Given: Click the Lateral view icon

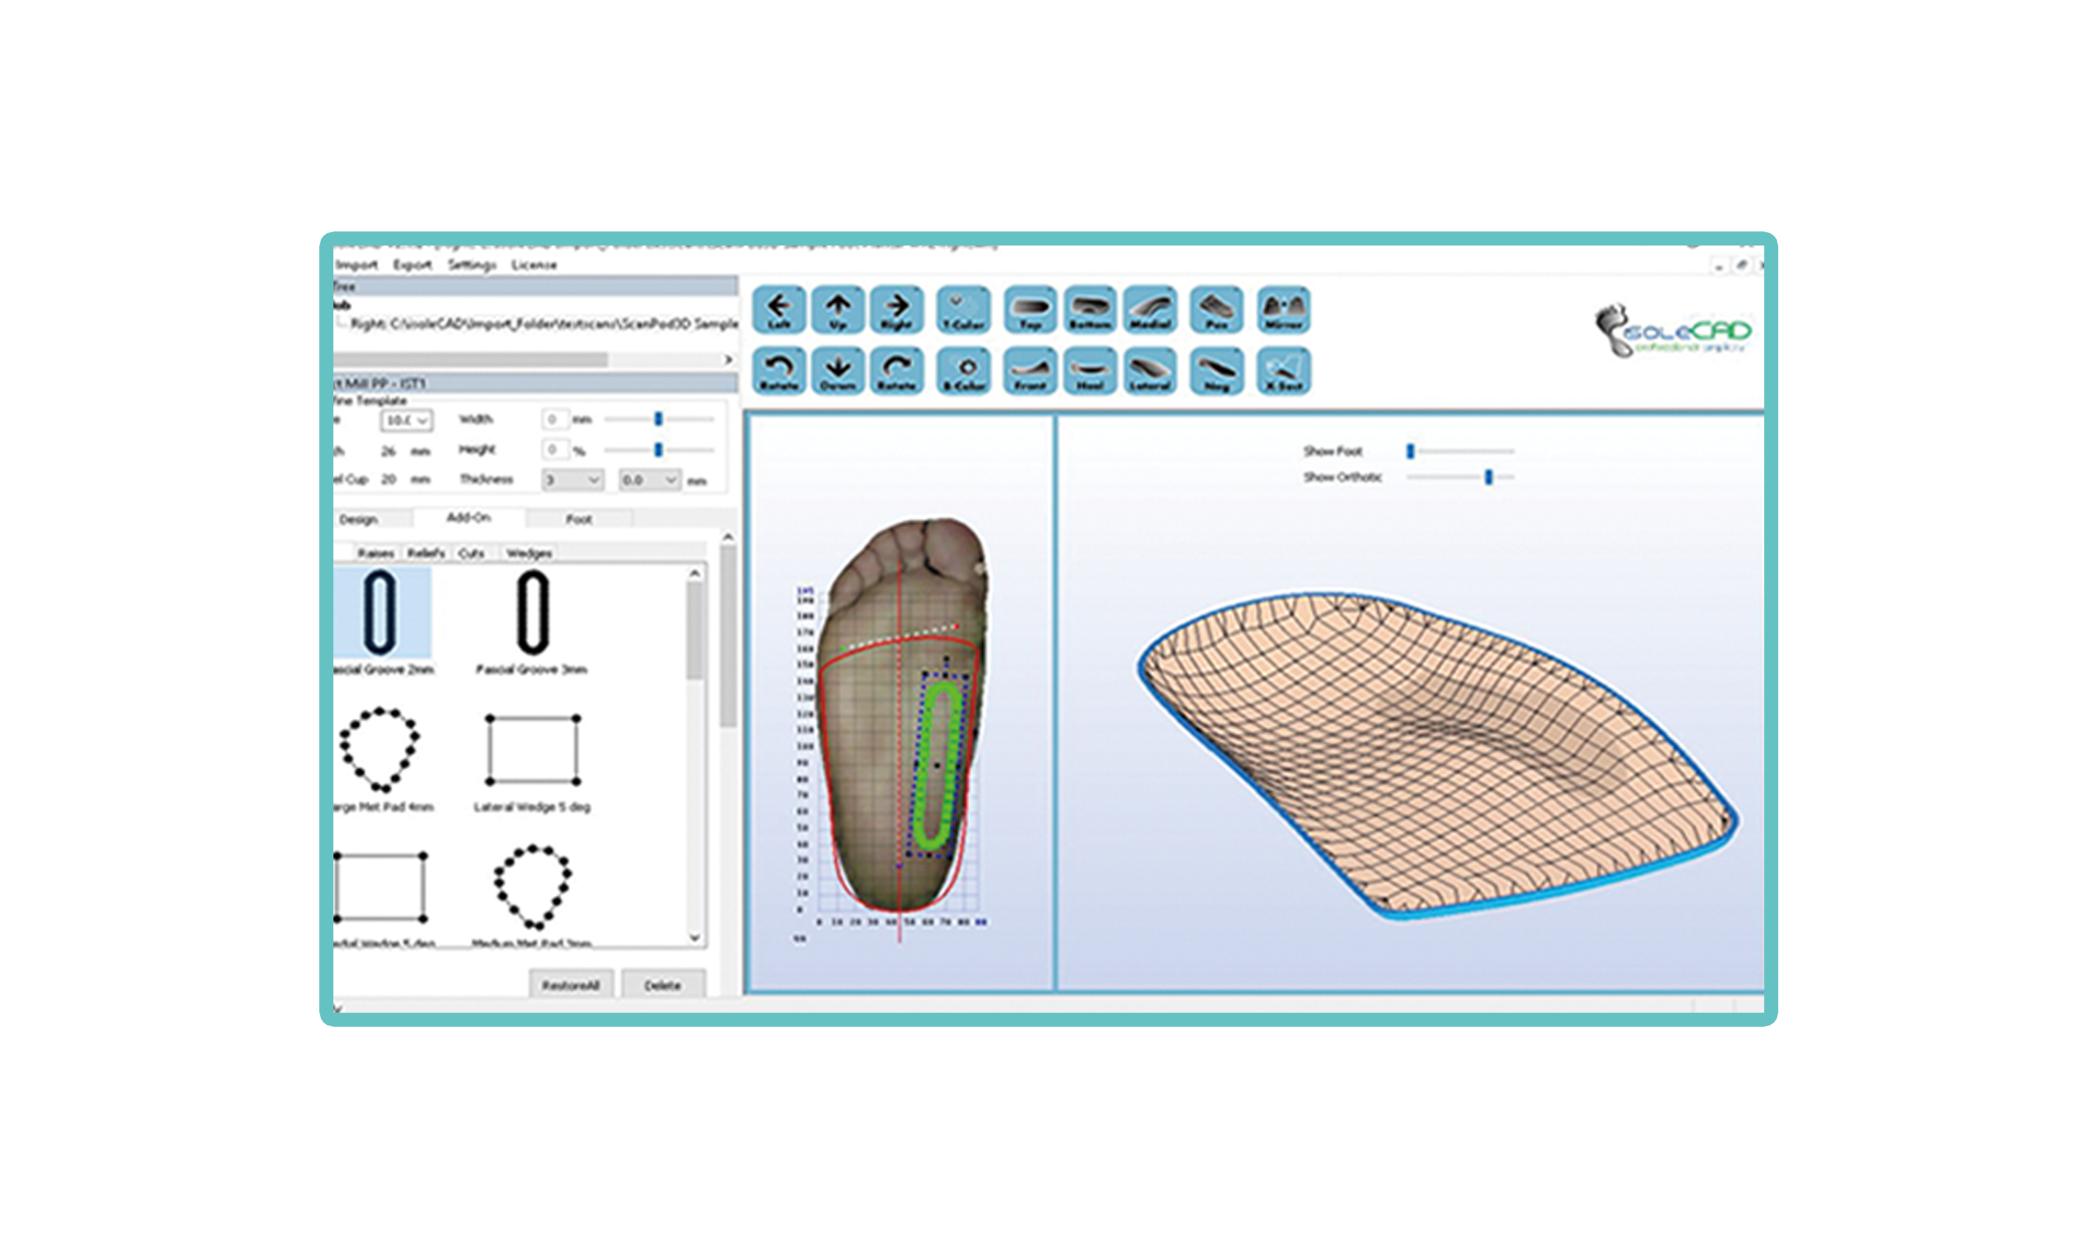Looking at the screenshot, I should (x=1149, y=371).
